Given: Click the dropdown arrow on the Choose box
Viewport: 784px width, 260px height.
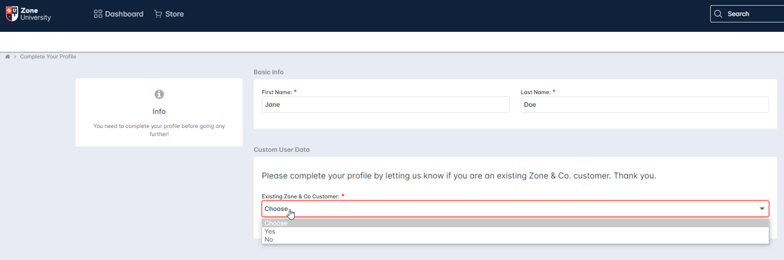Looking at the screenshot, I should pos(762,208).
